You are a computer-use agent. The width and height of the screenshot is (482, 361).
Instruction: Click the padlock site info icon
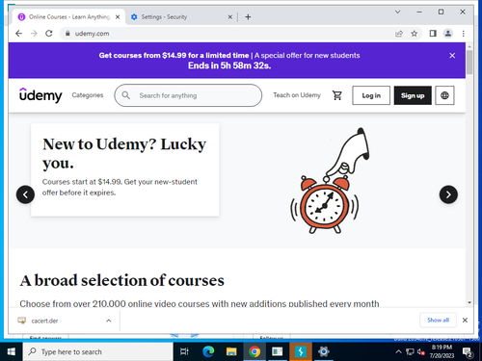click(x=67, y=34)
